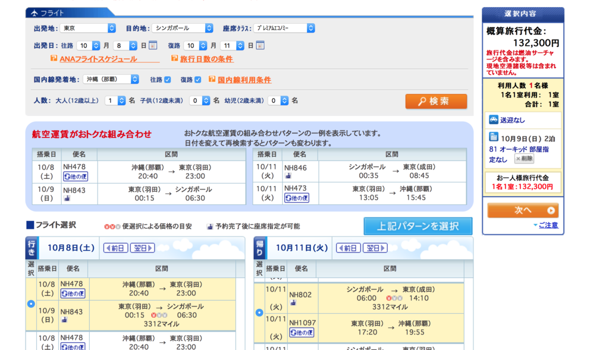
Task: Click 削除 button for hotel selection
Action: [x=524, y=159]
